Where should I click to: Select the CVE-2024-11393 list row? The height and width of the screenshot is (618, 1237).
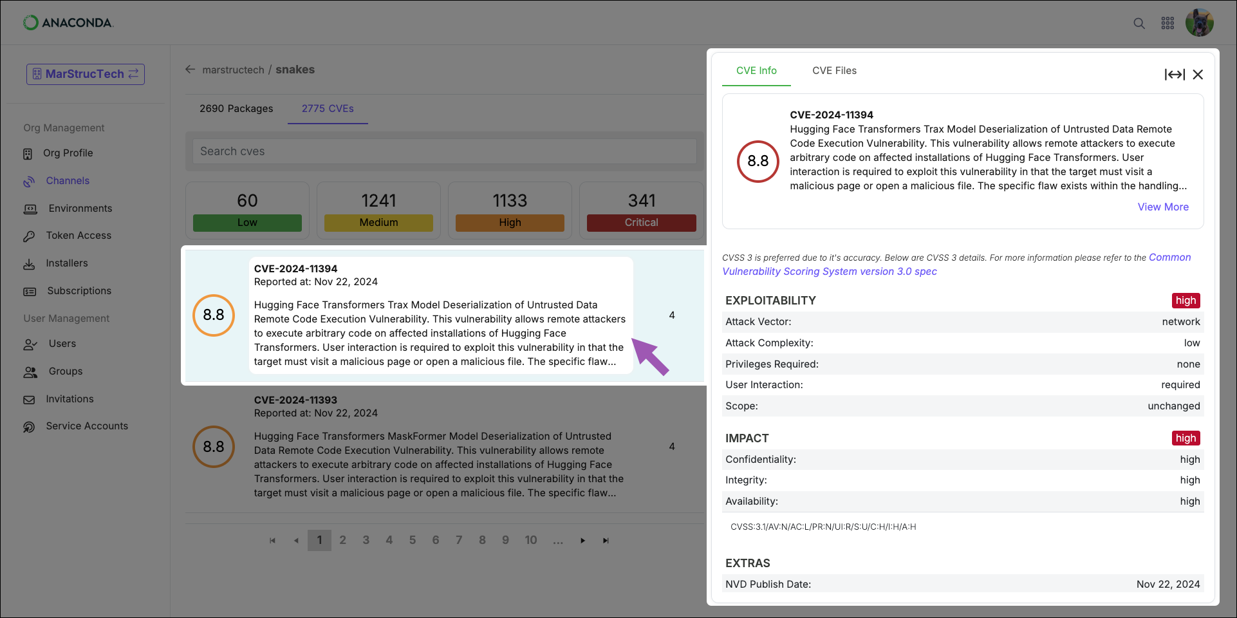click(444, 447)
